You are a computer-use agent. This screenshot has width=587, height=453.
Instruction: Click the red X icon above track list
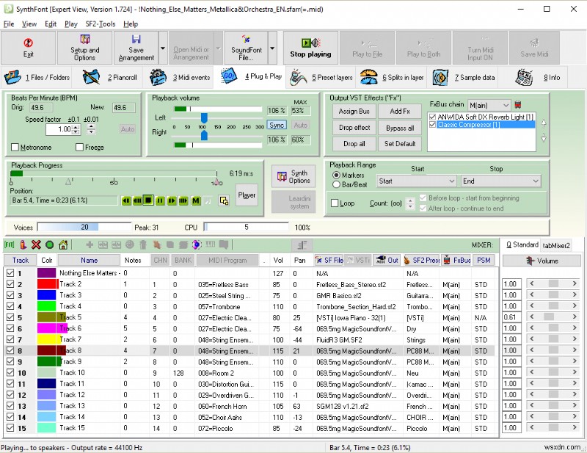coord(36,244)
